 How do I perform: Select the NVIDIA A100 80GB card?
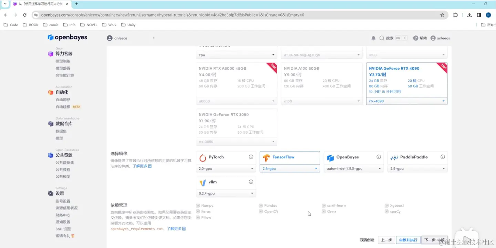[x=322, y=84]
